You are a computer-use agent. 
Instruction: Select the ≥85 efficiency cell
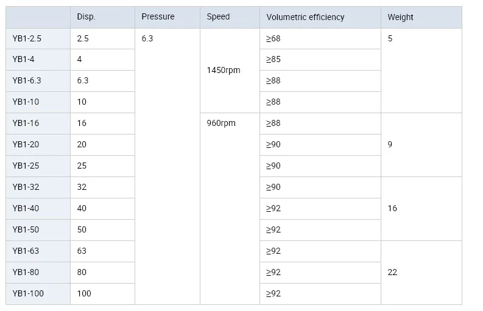[x=273, y=60]
